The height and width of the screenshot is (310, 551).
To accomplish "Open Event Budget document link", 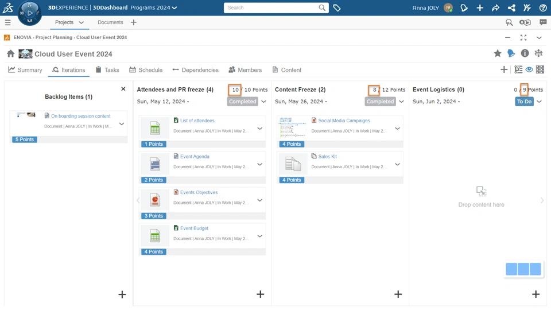I will [x=195, y=228].
